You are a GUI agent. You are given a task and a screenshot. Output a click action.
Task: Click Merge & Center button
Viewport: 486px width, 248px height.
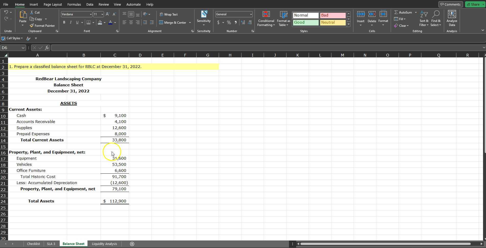(173, 22)
